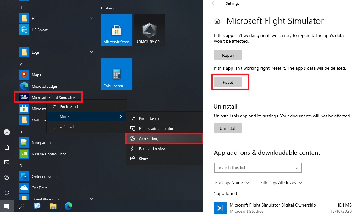Viewport: 364px width, 215px height.
Task: Open the HP folder icon
Action: (x=24, y=18)
